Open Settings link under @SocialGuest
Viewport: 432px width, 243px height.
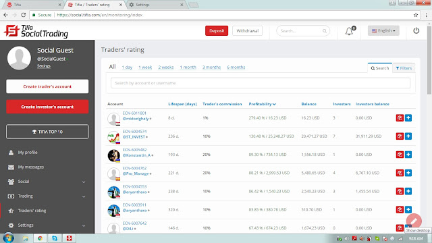pos(44,66)
